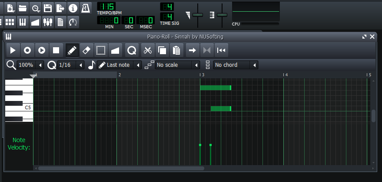Play the current pattern in Piano-Roll

pos(13,50)
